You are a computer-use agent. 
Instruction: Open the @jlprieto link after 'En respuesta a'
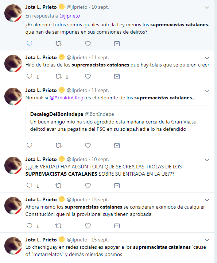coord(70,16)
